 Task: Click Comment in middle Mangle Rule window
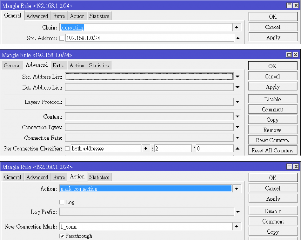pyautogui.click(x=273, y=109)
